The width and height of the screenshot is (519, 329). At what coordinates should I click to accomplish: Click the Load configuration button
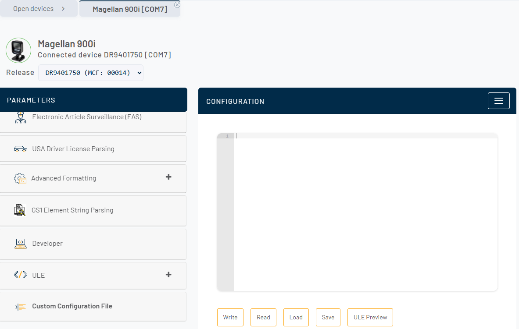[x=296, y=317]
